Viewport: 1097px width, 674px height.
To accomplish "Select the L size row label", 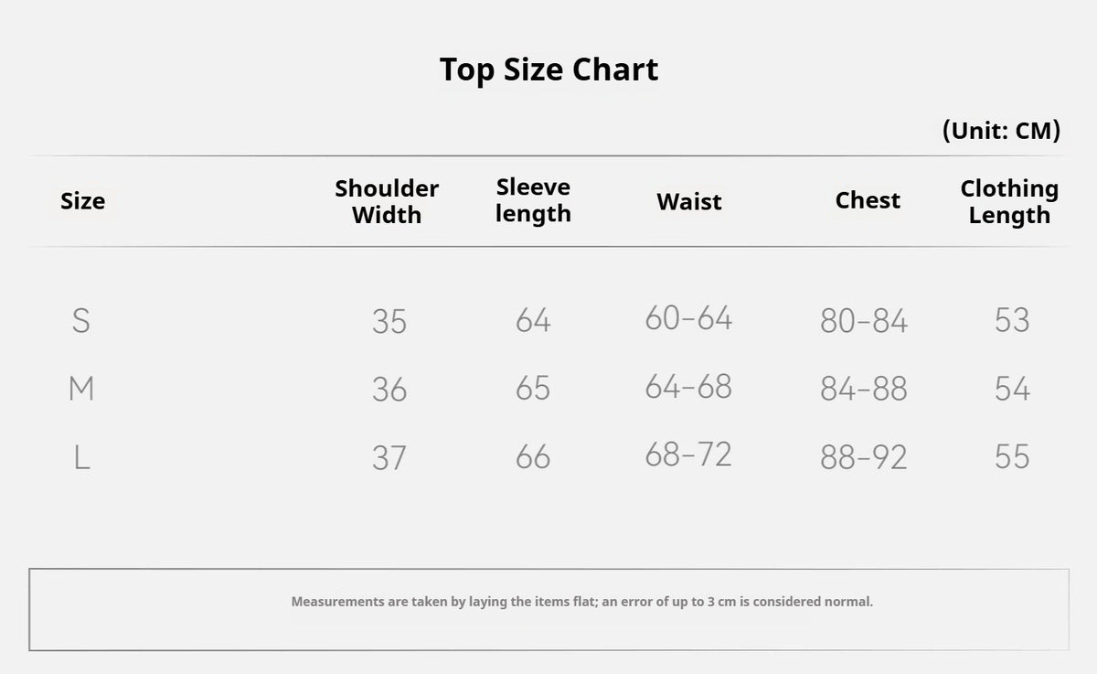I will pyautogui.click(x=81, y=456).
